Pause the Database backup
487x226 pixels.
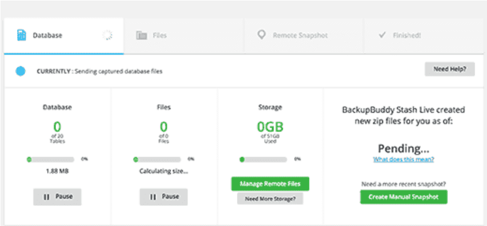tap(57, 197)
